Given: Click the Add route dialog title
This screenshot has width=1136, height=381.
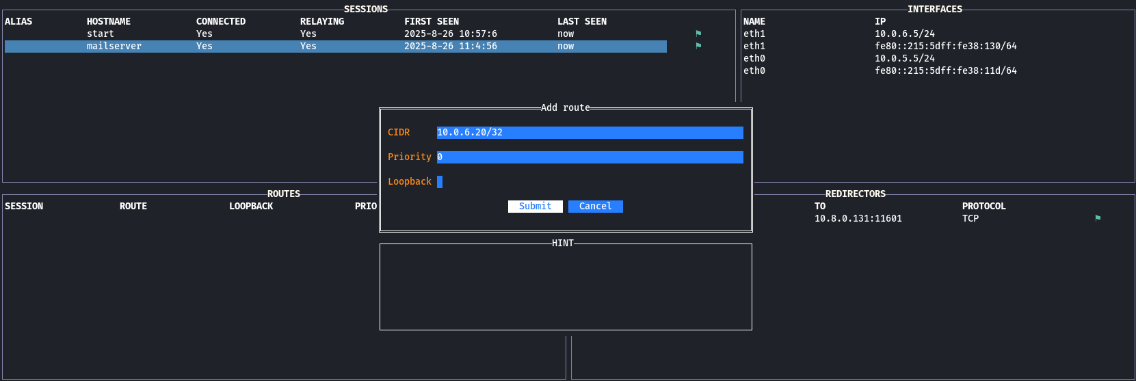Looking at the screenshot, I should tap(566, 107).
